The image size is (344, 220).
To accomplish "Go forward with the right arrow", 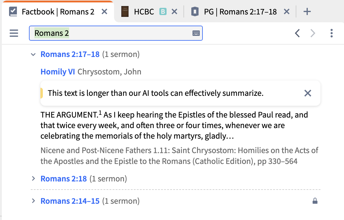I will (313, 33).
